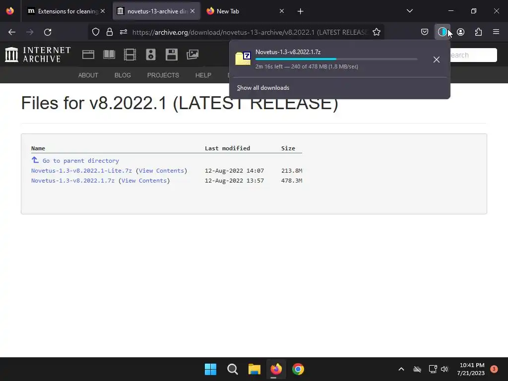The height and width of the screenshot is (381, 508).
Task: Open the PROJECTS menu item
Action: click(163, 75)
